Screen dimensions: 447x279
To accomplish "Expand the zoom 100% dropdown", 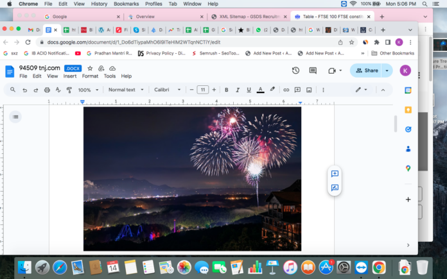I will (87, 90).
